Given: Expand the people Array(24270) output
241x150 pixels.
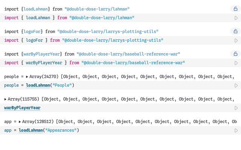Looking at the screenshot, I should [27, 77].
